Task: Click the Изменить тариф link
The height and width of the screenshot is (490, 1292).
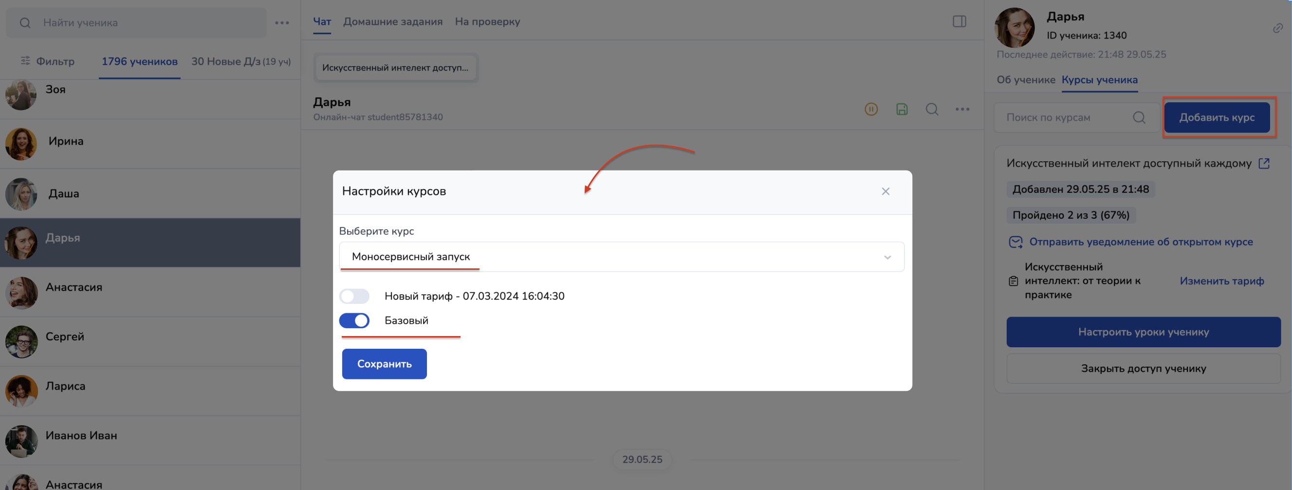Action: tap(1221, 281)
